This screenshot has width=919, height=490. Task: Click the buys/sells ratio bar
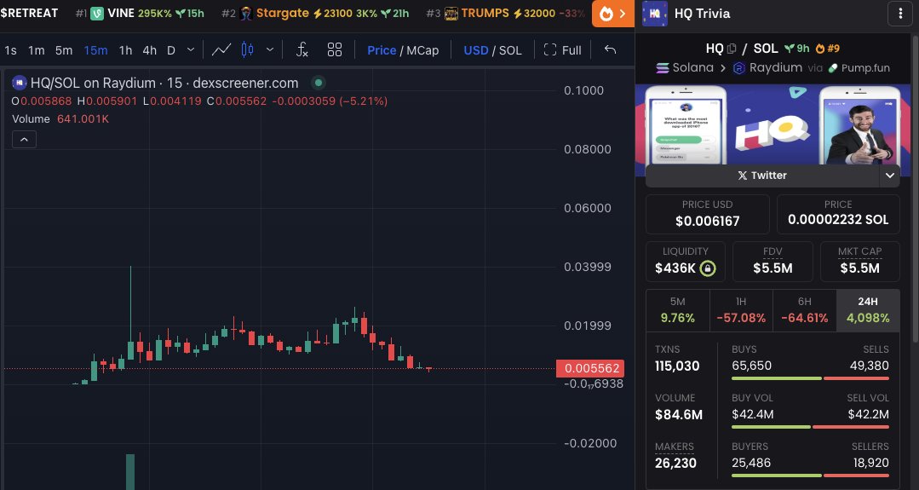[810, 378]
